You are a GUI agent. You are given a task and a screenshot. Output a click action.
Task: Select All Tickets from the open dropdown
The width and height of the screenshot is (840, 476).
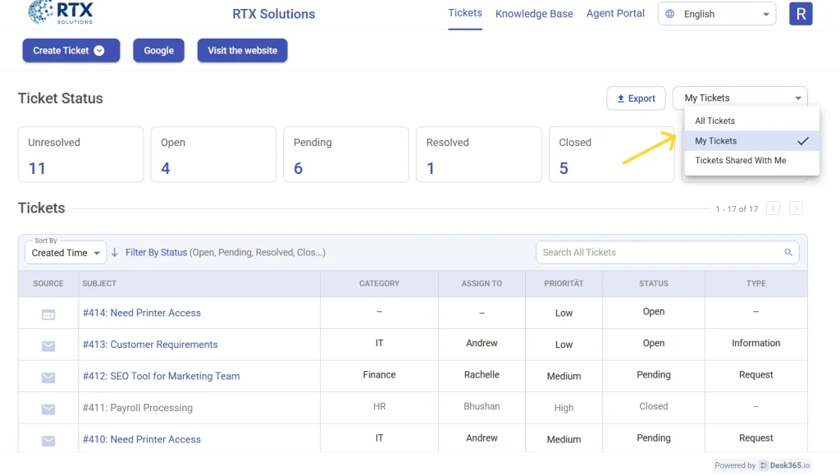click(x=714, y=121)
